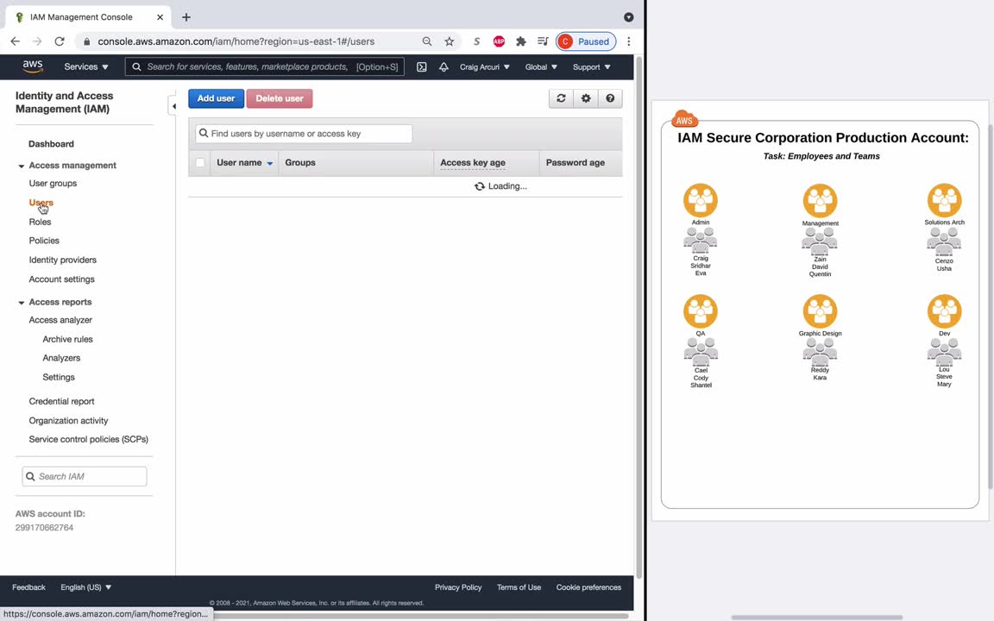994x621 pixels.
Task: Reload the page in the browser
Action: coord(60,41)
